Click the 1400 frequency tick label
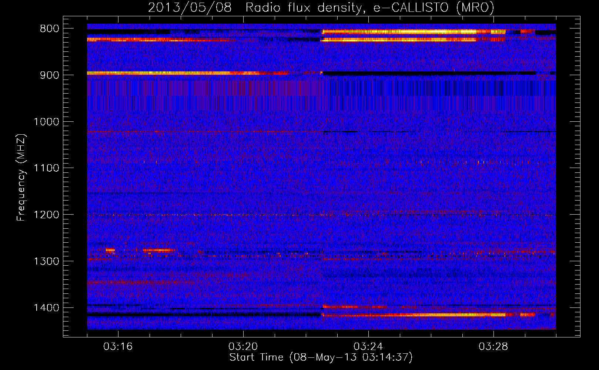This screenshot has height=370, width=599. click(46, 308)
